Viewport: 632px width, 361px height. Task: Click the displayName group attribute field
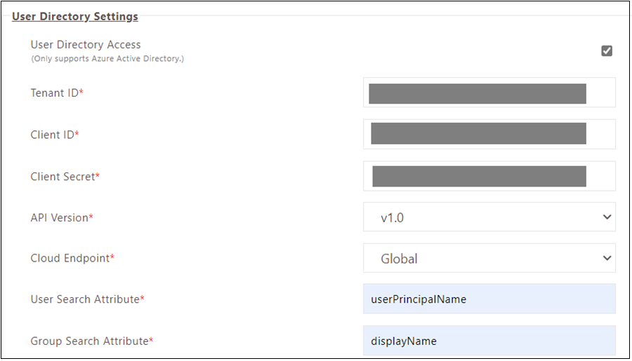489,341
